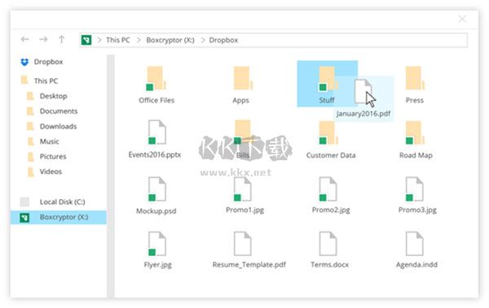Image resolution: width=489 pixels, height=308 pixels.
Task: Select the Events2016.pptx file
Action: coord(155,140)
